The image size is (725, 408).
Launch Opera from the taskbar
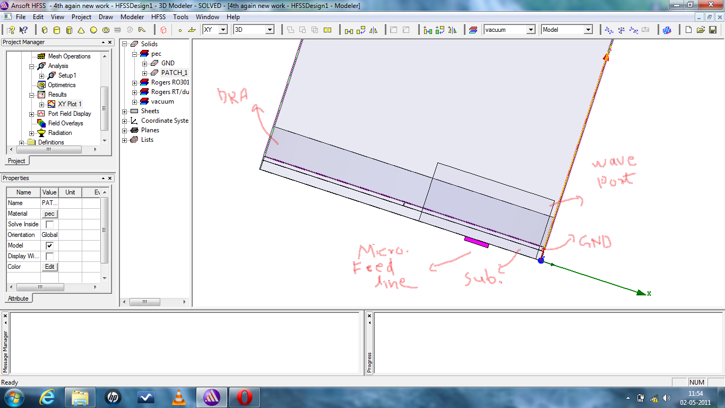tap(244, 397)
